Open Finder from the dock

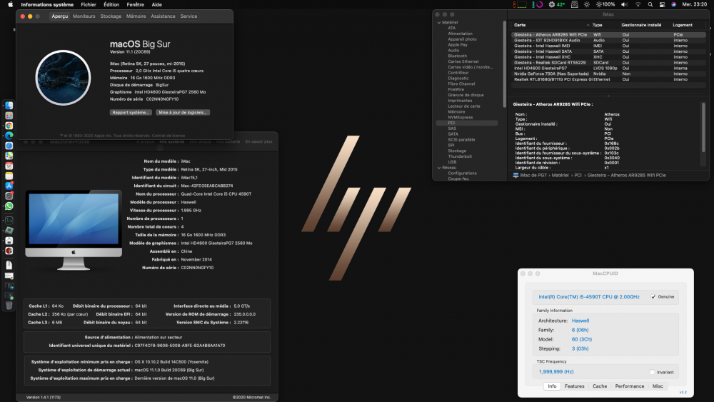point(9,106)
